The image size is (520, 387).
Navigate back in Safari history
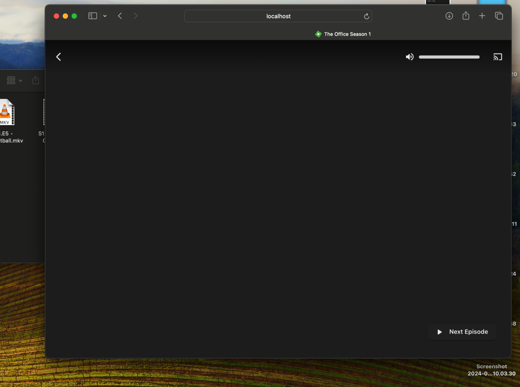point(120,16)
